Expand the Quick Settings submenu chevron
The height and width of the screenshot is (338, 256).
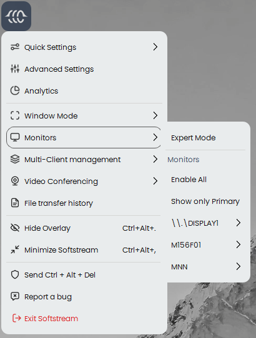pyautogui.click(x=155, y=47)
